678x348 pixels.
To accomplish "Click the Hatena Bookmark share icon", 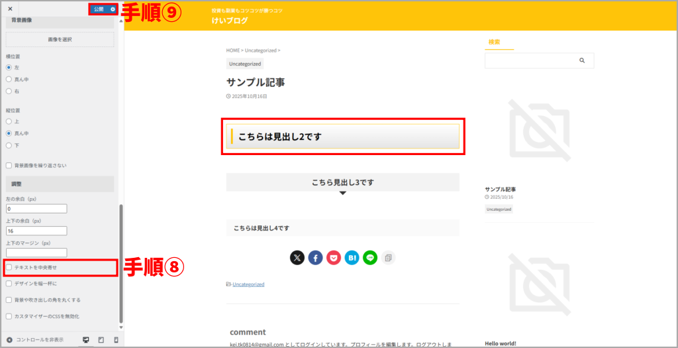I will [352, 258].
